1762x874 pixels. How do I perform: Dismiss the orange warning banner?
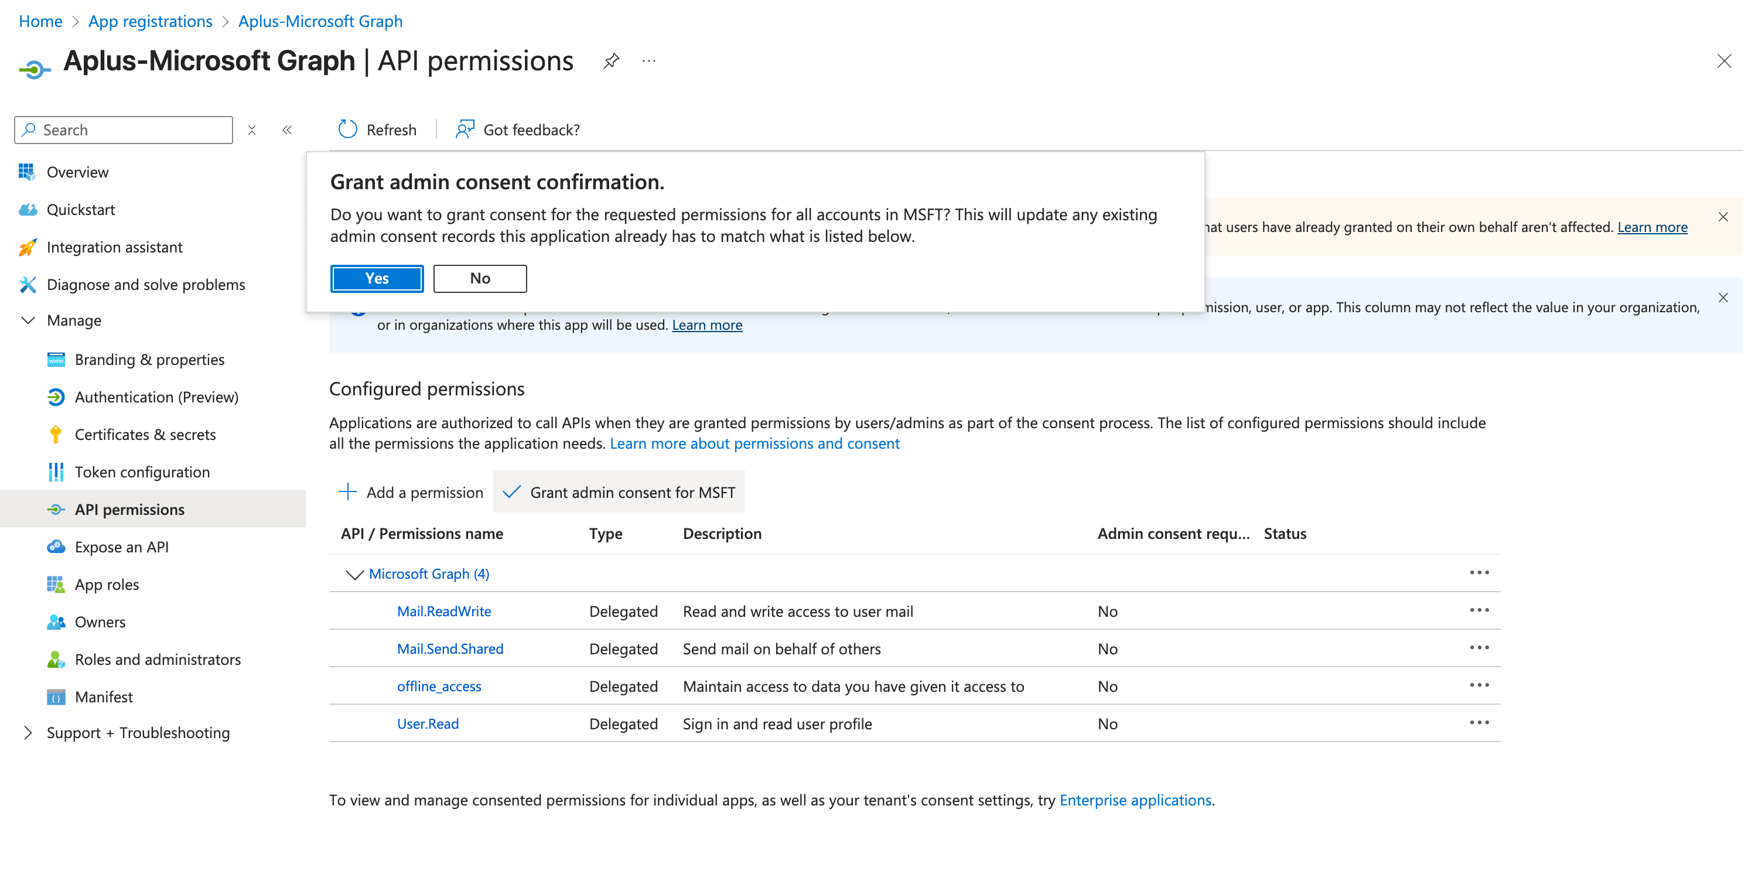tap(1723, 217)
